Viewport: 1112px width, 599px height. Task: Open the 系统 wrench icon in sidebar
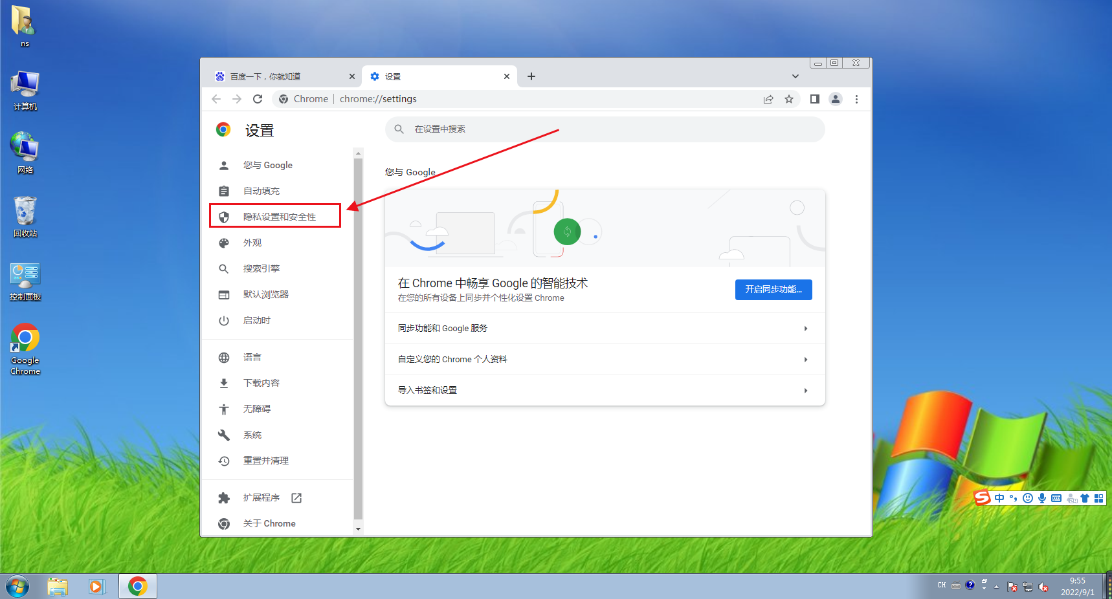pos(223,435)
